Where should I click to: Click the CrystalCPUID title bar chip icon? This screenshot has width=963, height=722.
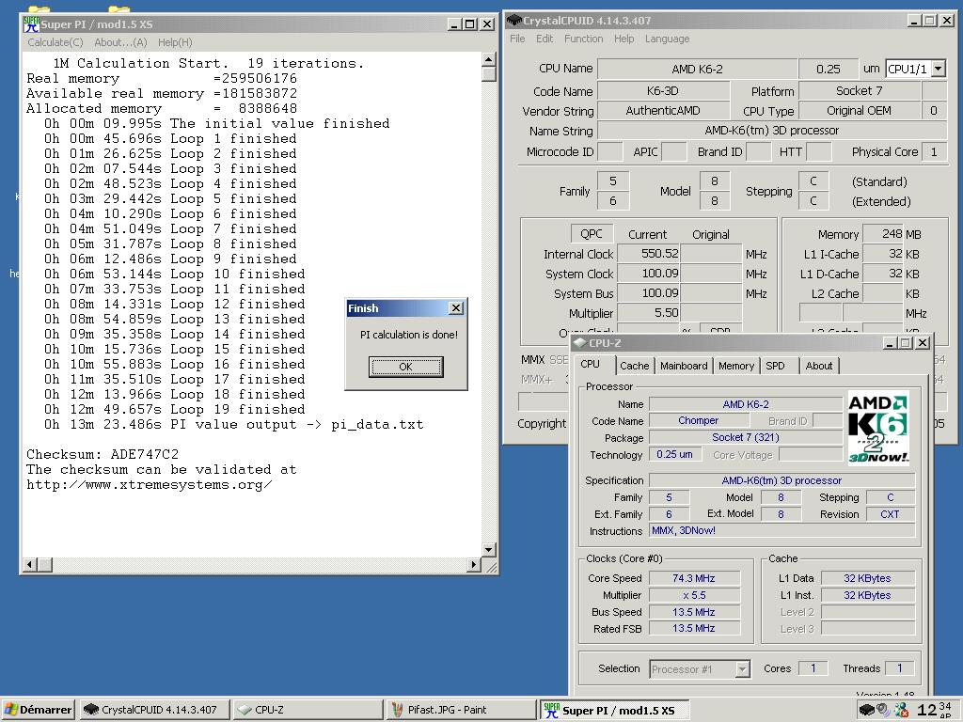click(x=514, y=21)
